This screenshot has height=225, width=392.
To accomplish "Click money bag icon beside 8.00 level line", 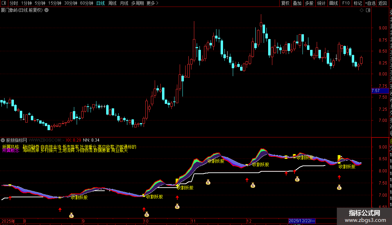I will tap(297, 179).
